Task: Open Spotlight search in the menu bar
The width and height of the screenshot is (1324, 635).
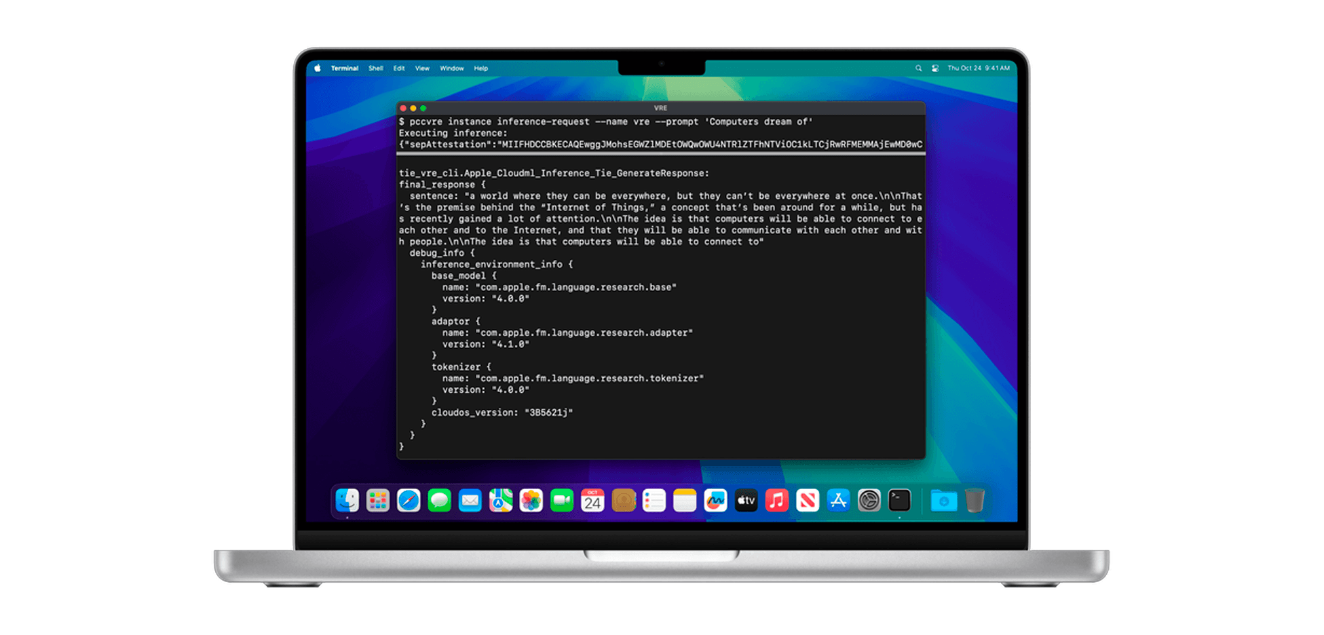Action: [x=918, y=68]
